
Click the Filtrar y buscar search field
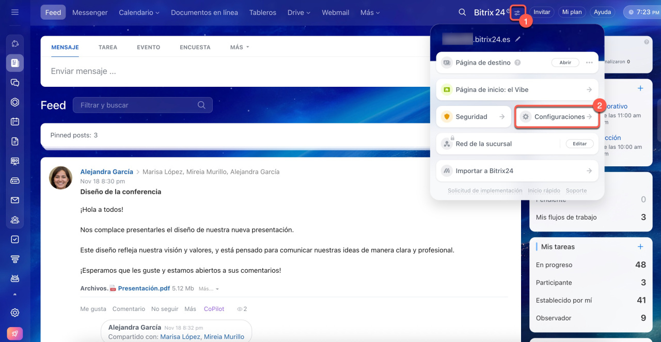point(138,105)
